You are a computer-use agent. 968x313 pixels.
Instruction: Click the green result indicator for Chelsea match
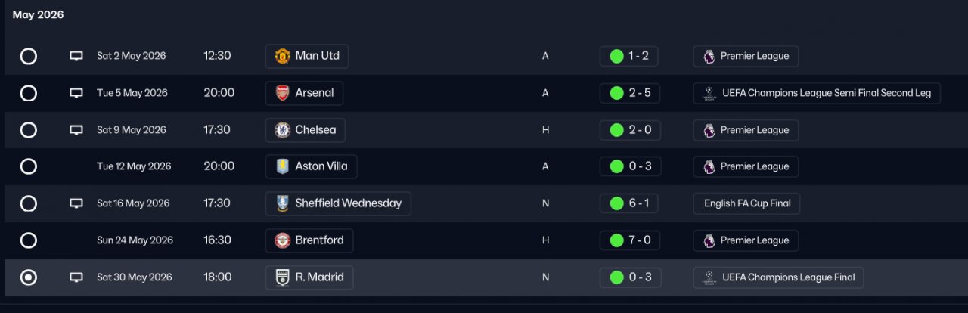(x=616, y=130)
